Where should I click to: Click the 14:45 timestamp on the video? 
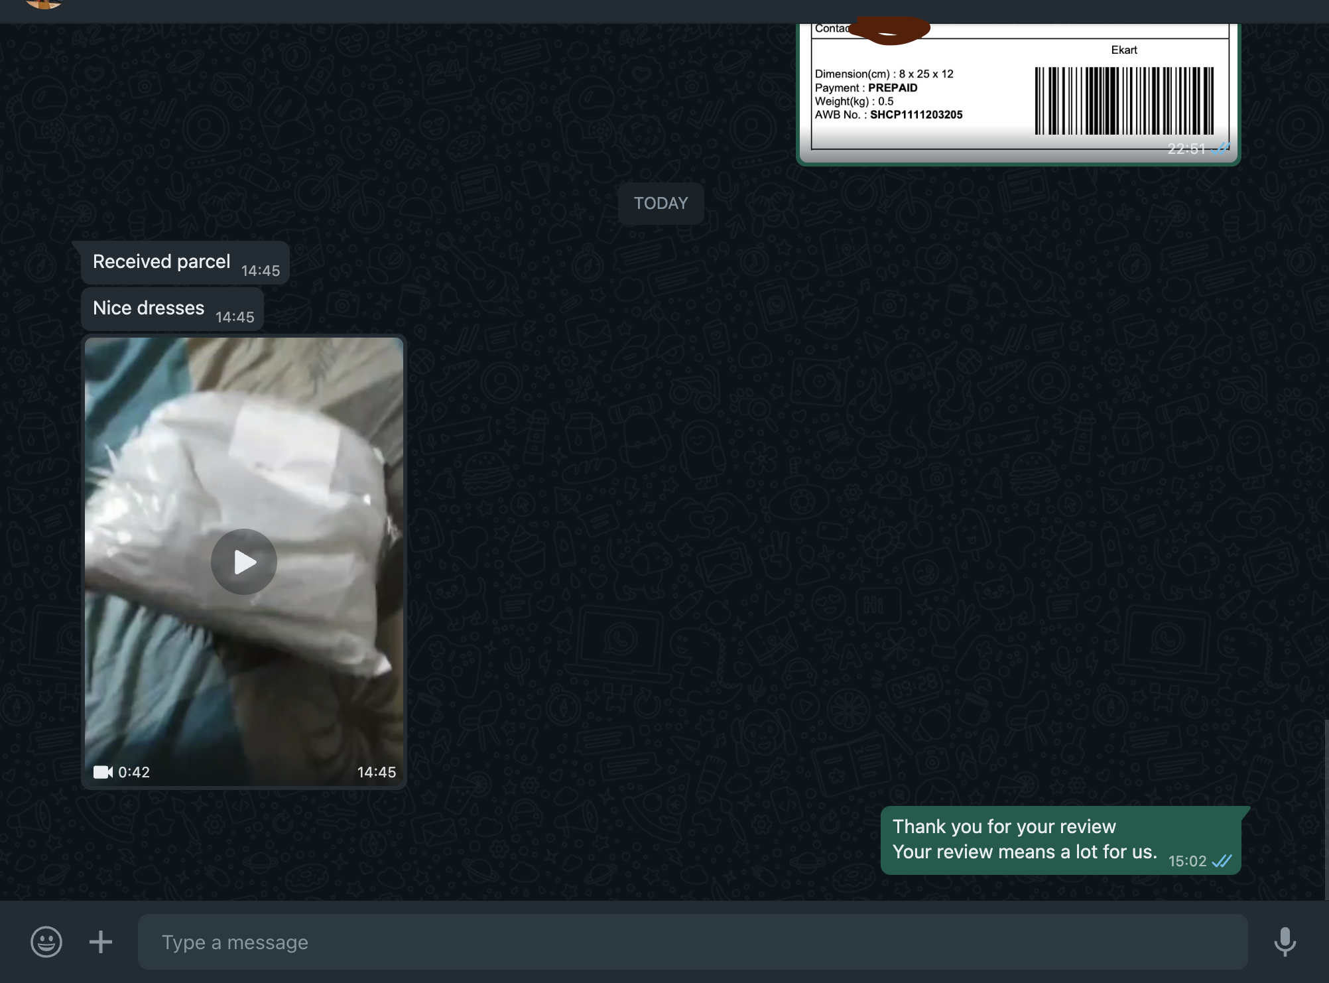(376, 772)
